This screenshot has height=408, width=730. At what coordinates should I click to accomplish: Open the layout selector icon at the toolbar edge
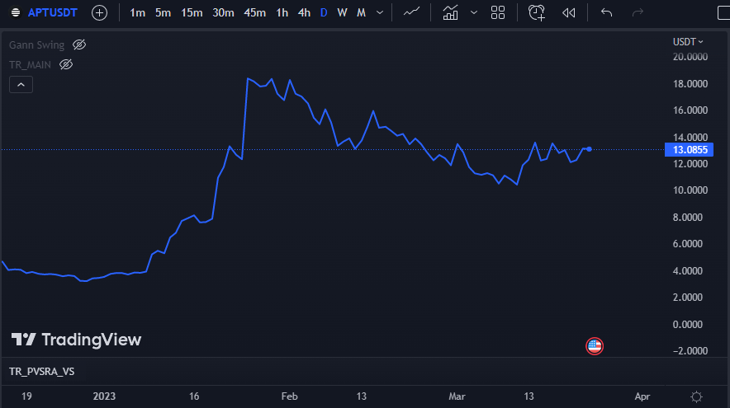(723, 12)
